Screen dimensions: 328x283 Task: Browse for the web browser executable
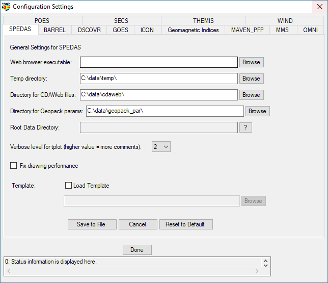[x=251, y=62]
